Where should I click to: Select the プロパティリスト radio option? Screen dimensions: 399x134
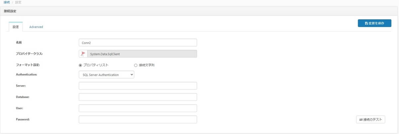click(80, 65)
